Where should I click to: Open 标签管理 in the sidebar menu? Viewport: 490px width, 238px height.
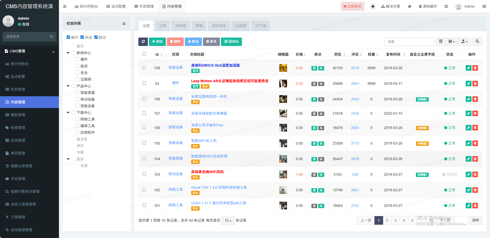pos(18,128)
